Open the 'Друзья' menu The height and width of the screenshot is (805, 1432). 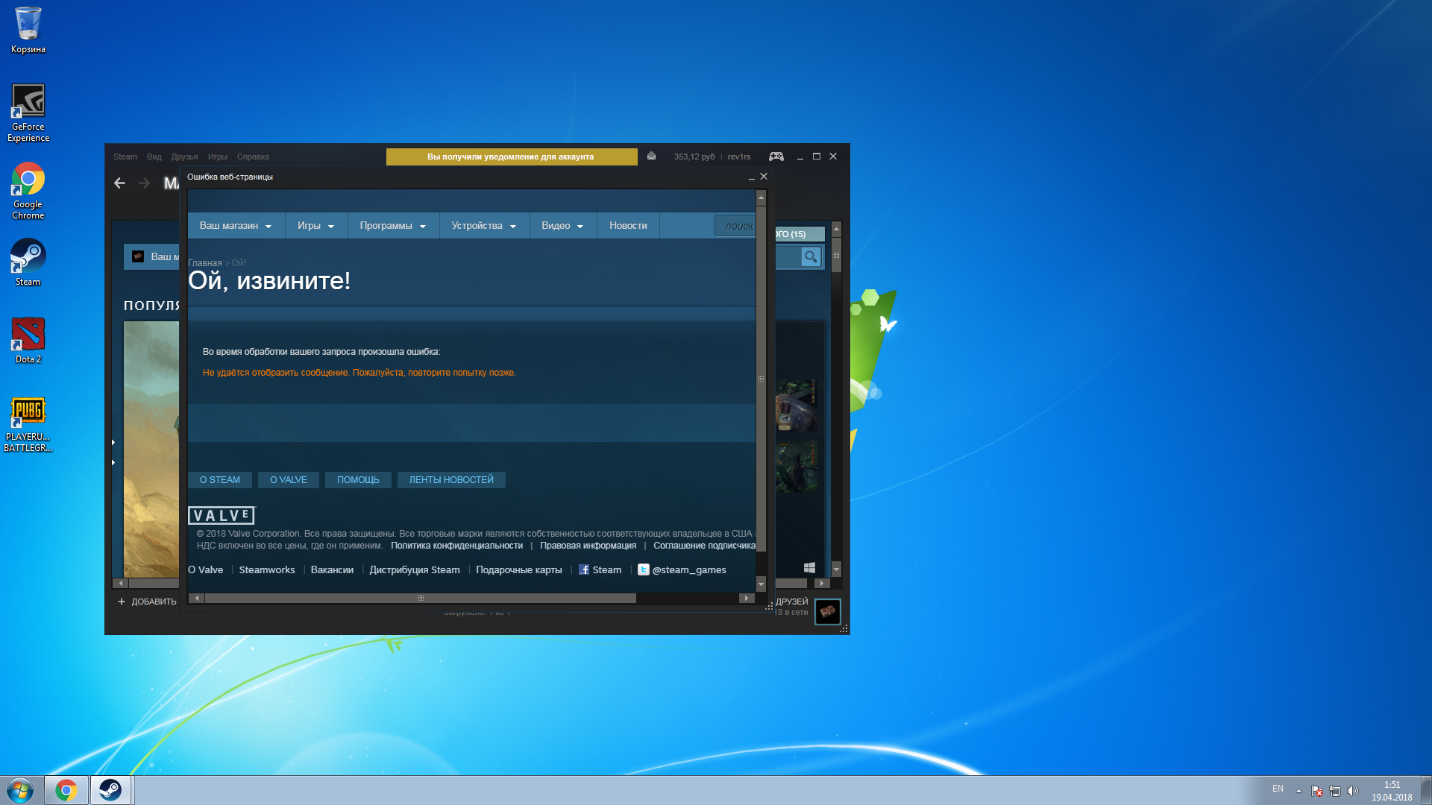pyautogui.click(x=184, y=157)
